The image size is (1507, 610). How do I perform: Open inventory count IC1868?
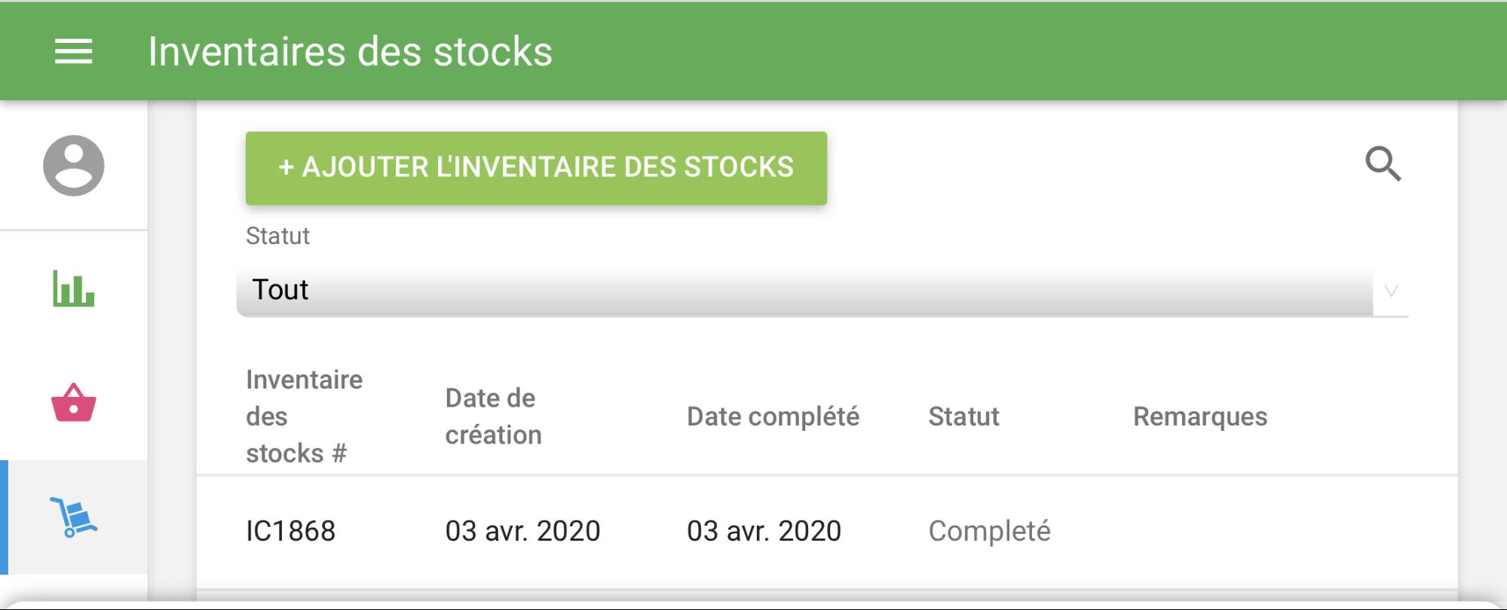[x=290, y=531]
